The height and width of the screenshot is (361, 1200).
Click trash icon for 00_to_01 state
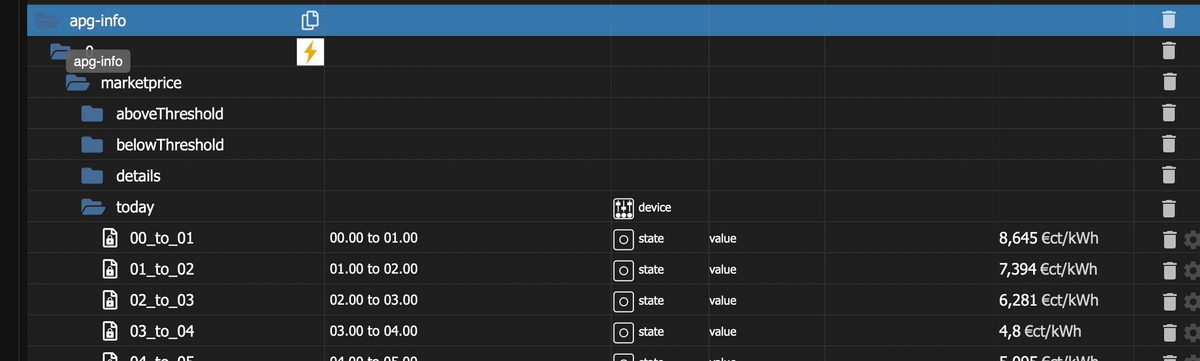(1169, 239)
